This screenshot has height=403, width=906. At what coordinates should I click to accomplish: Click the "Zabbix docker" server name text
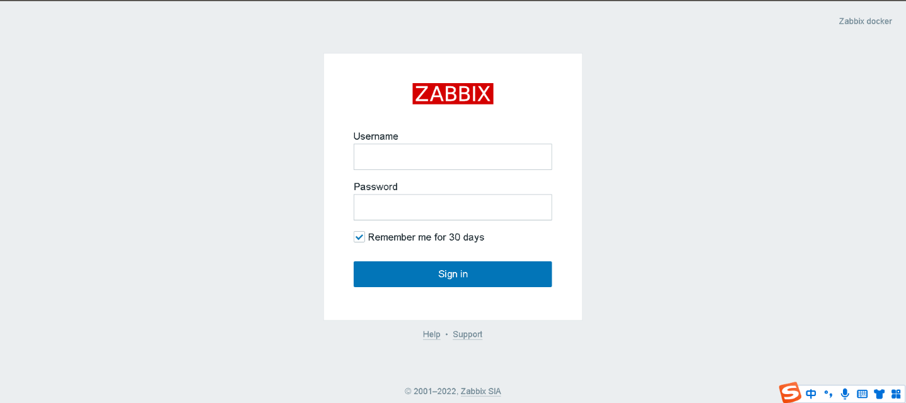pos(865,21)
